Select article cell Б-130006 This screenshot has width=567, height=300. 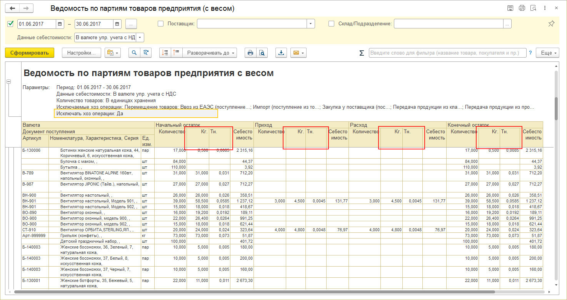click(x=35, y=153)
